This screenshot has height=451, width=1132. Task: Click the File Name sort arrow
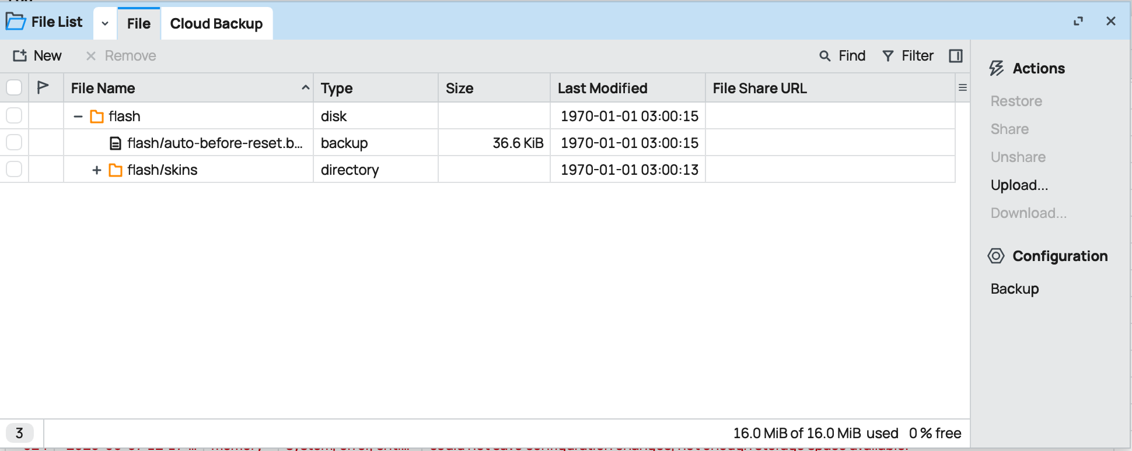(305, 87)
